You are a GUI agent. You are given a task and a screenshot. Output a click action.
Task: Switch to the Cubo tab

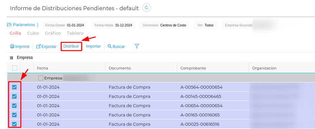coord(33,33)
